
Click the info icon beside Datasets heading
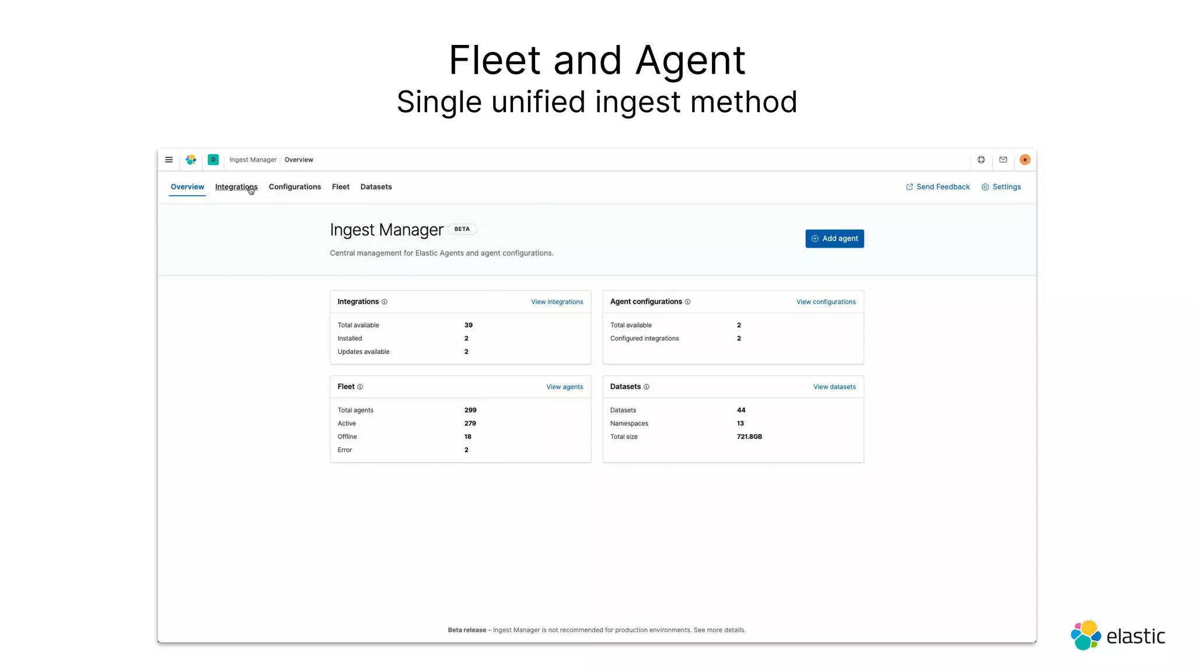(646, 387)
